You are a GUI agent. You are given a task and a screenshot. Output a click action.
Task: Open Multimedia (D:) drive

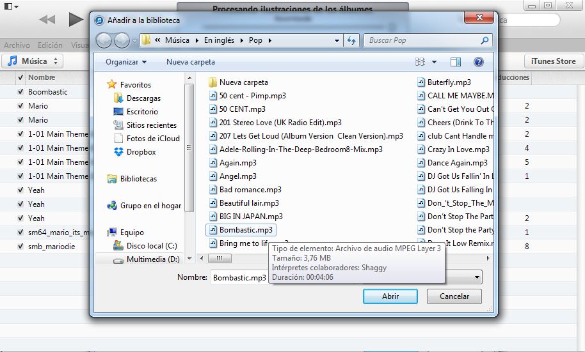coord(152,259)
